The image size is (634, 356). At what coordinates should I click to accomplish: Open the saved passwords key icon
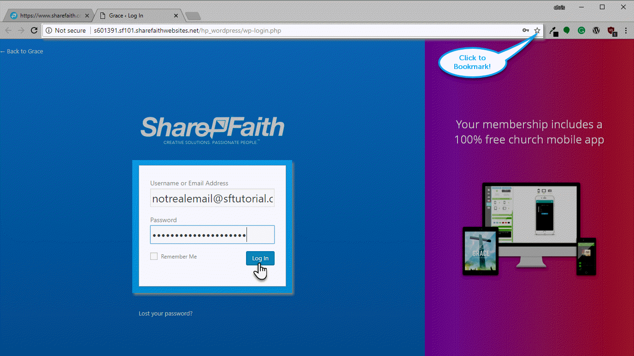pyautogui.click(x=526, y=30)
